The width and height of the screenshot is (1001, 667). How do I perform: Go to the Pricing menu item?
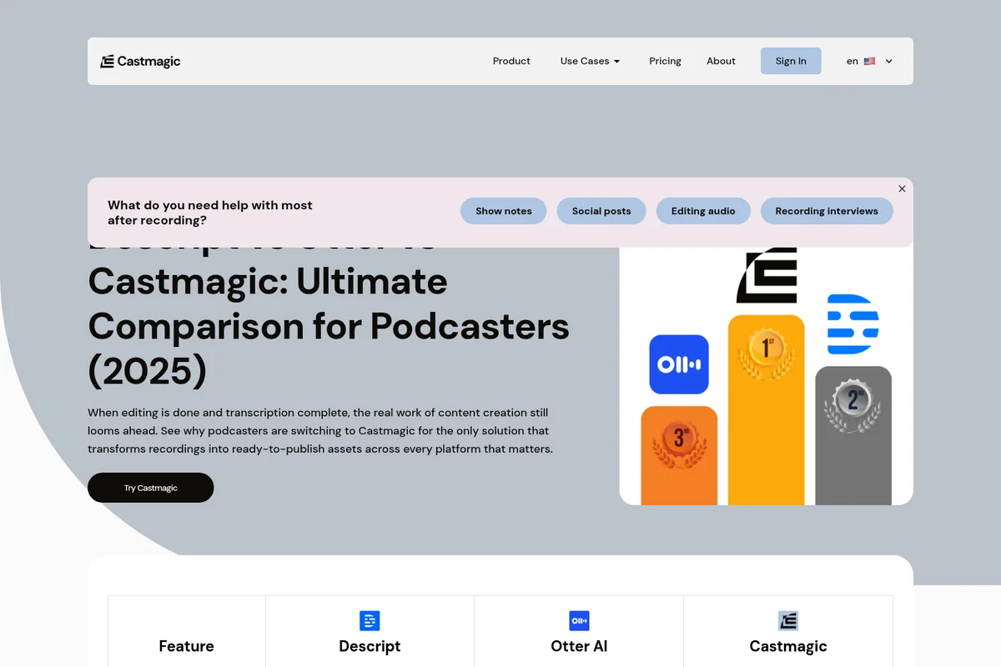[665, 61]
